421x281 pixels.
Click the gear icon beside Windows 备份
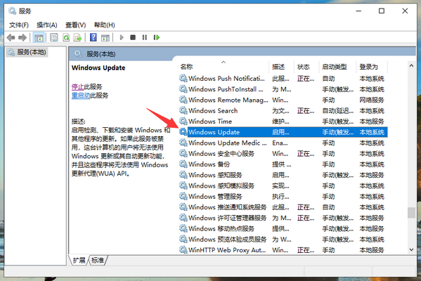coord(183,164)
